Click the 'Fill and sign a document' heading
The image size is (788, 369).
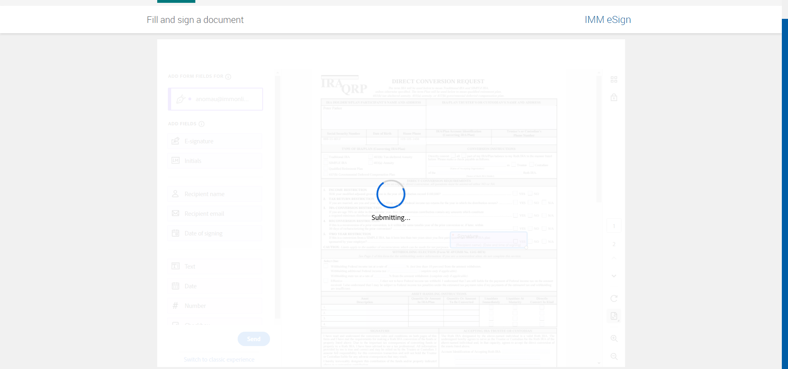pos(195,20)
